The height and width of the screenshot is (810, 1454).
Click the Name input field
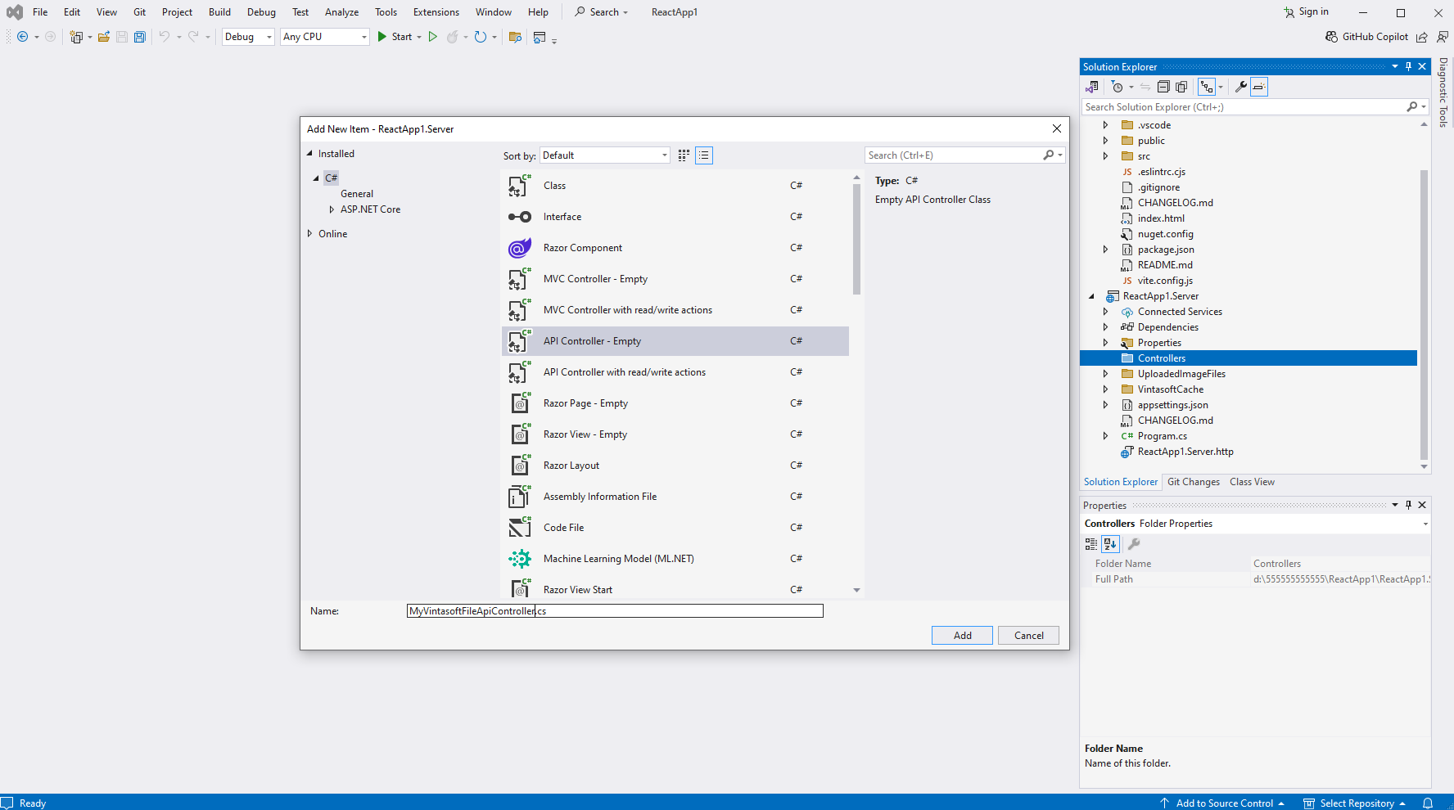coord(614,611)
